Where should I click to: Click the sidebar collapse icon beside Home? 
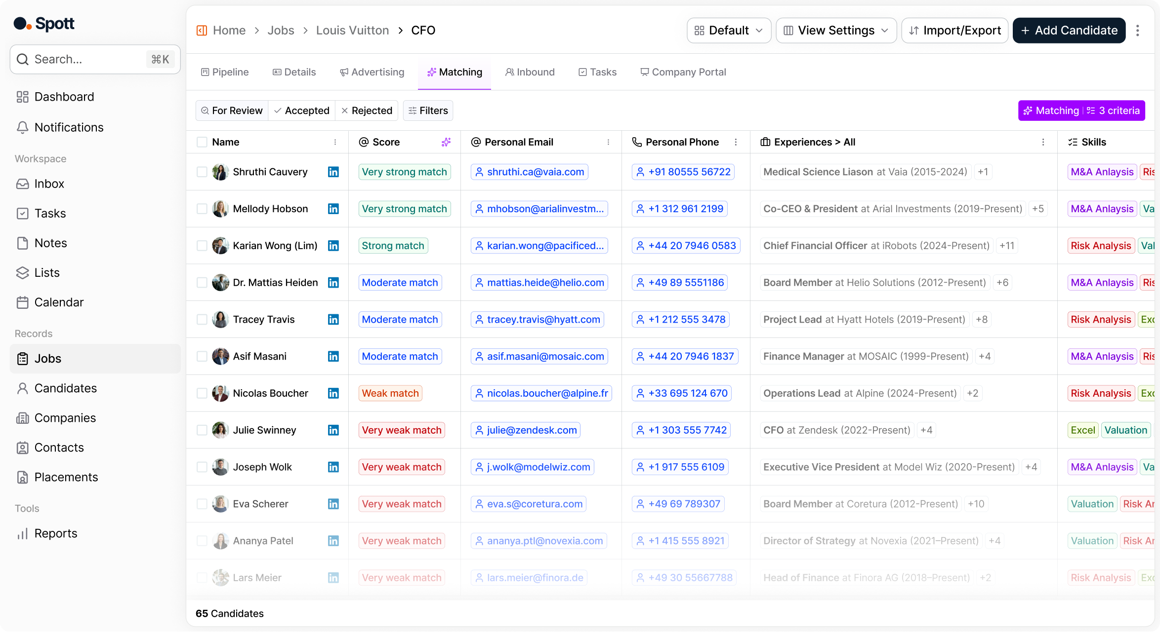pos(202,31)
